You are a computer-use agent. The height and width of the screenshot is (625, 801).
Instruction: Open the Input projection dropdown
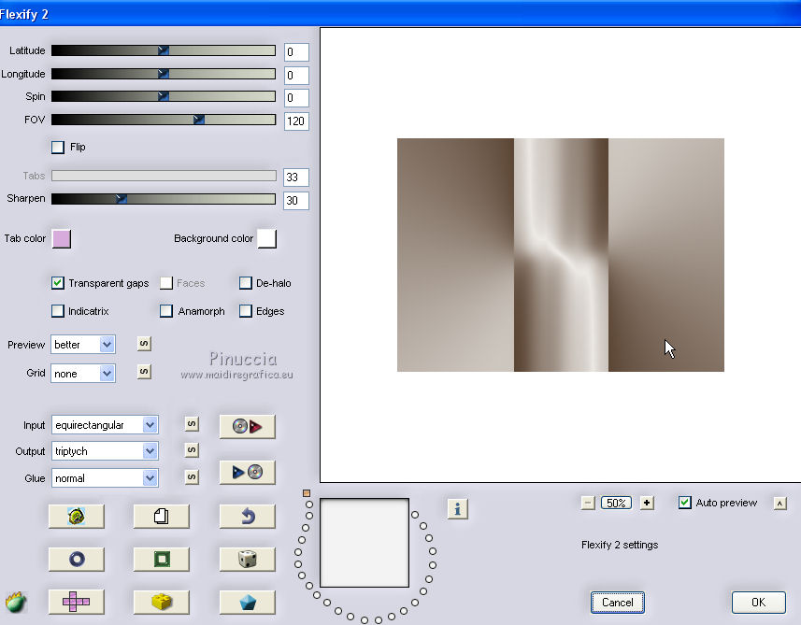pyautogui.click(x=105, y=425)
